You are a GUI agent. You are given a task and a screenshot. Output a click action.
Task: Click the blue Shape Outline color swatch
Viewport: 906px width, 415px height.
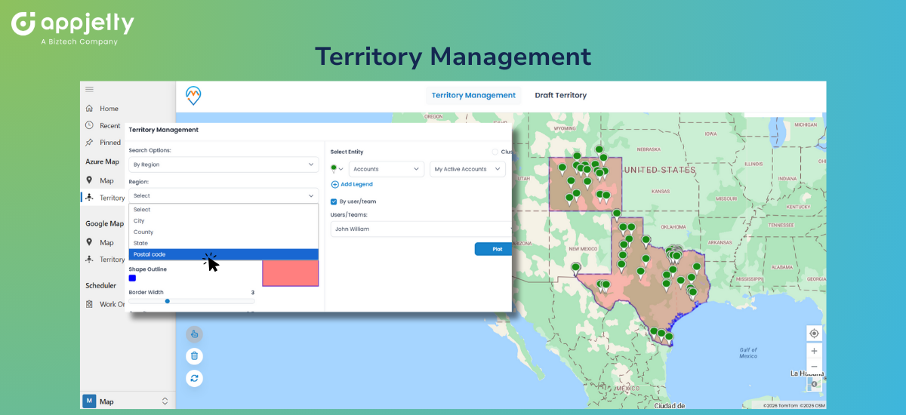[132, 278]
